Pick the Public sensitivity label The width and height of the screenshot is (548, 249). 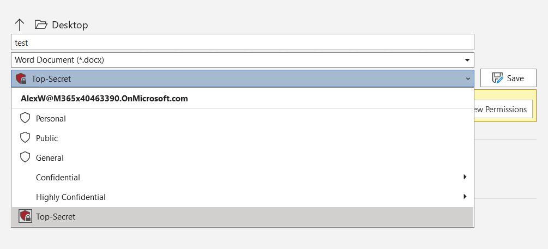[243, 138]
